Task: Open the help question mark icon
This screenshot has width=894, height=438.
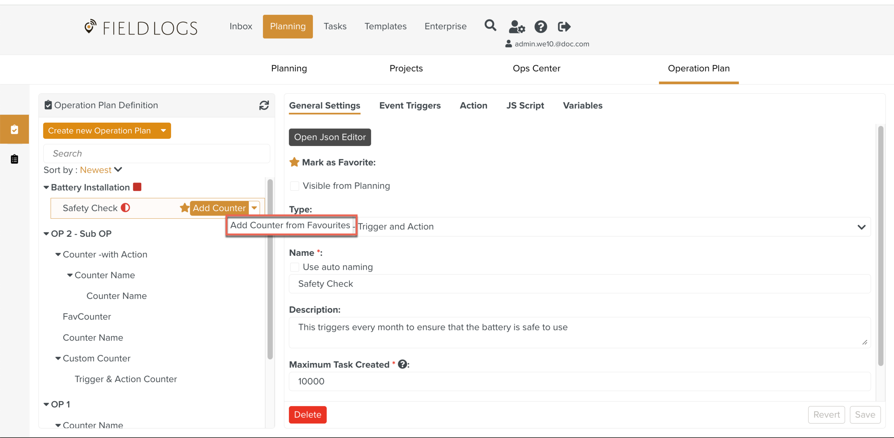Action: click(x=540, y=26)
